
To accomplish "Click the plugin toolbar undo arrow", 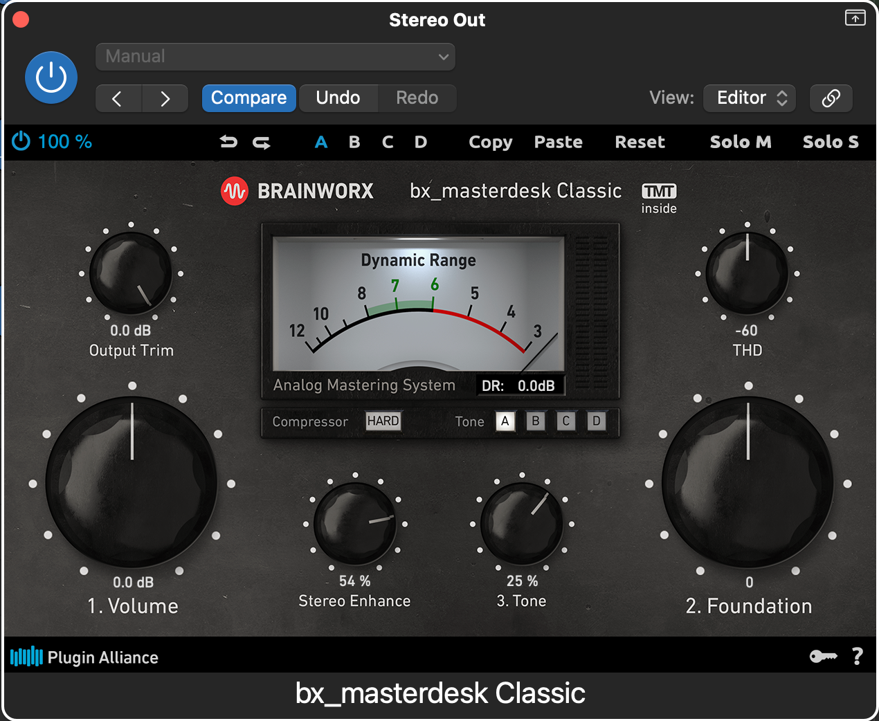I will [x=228, y=142].
